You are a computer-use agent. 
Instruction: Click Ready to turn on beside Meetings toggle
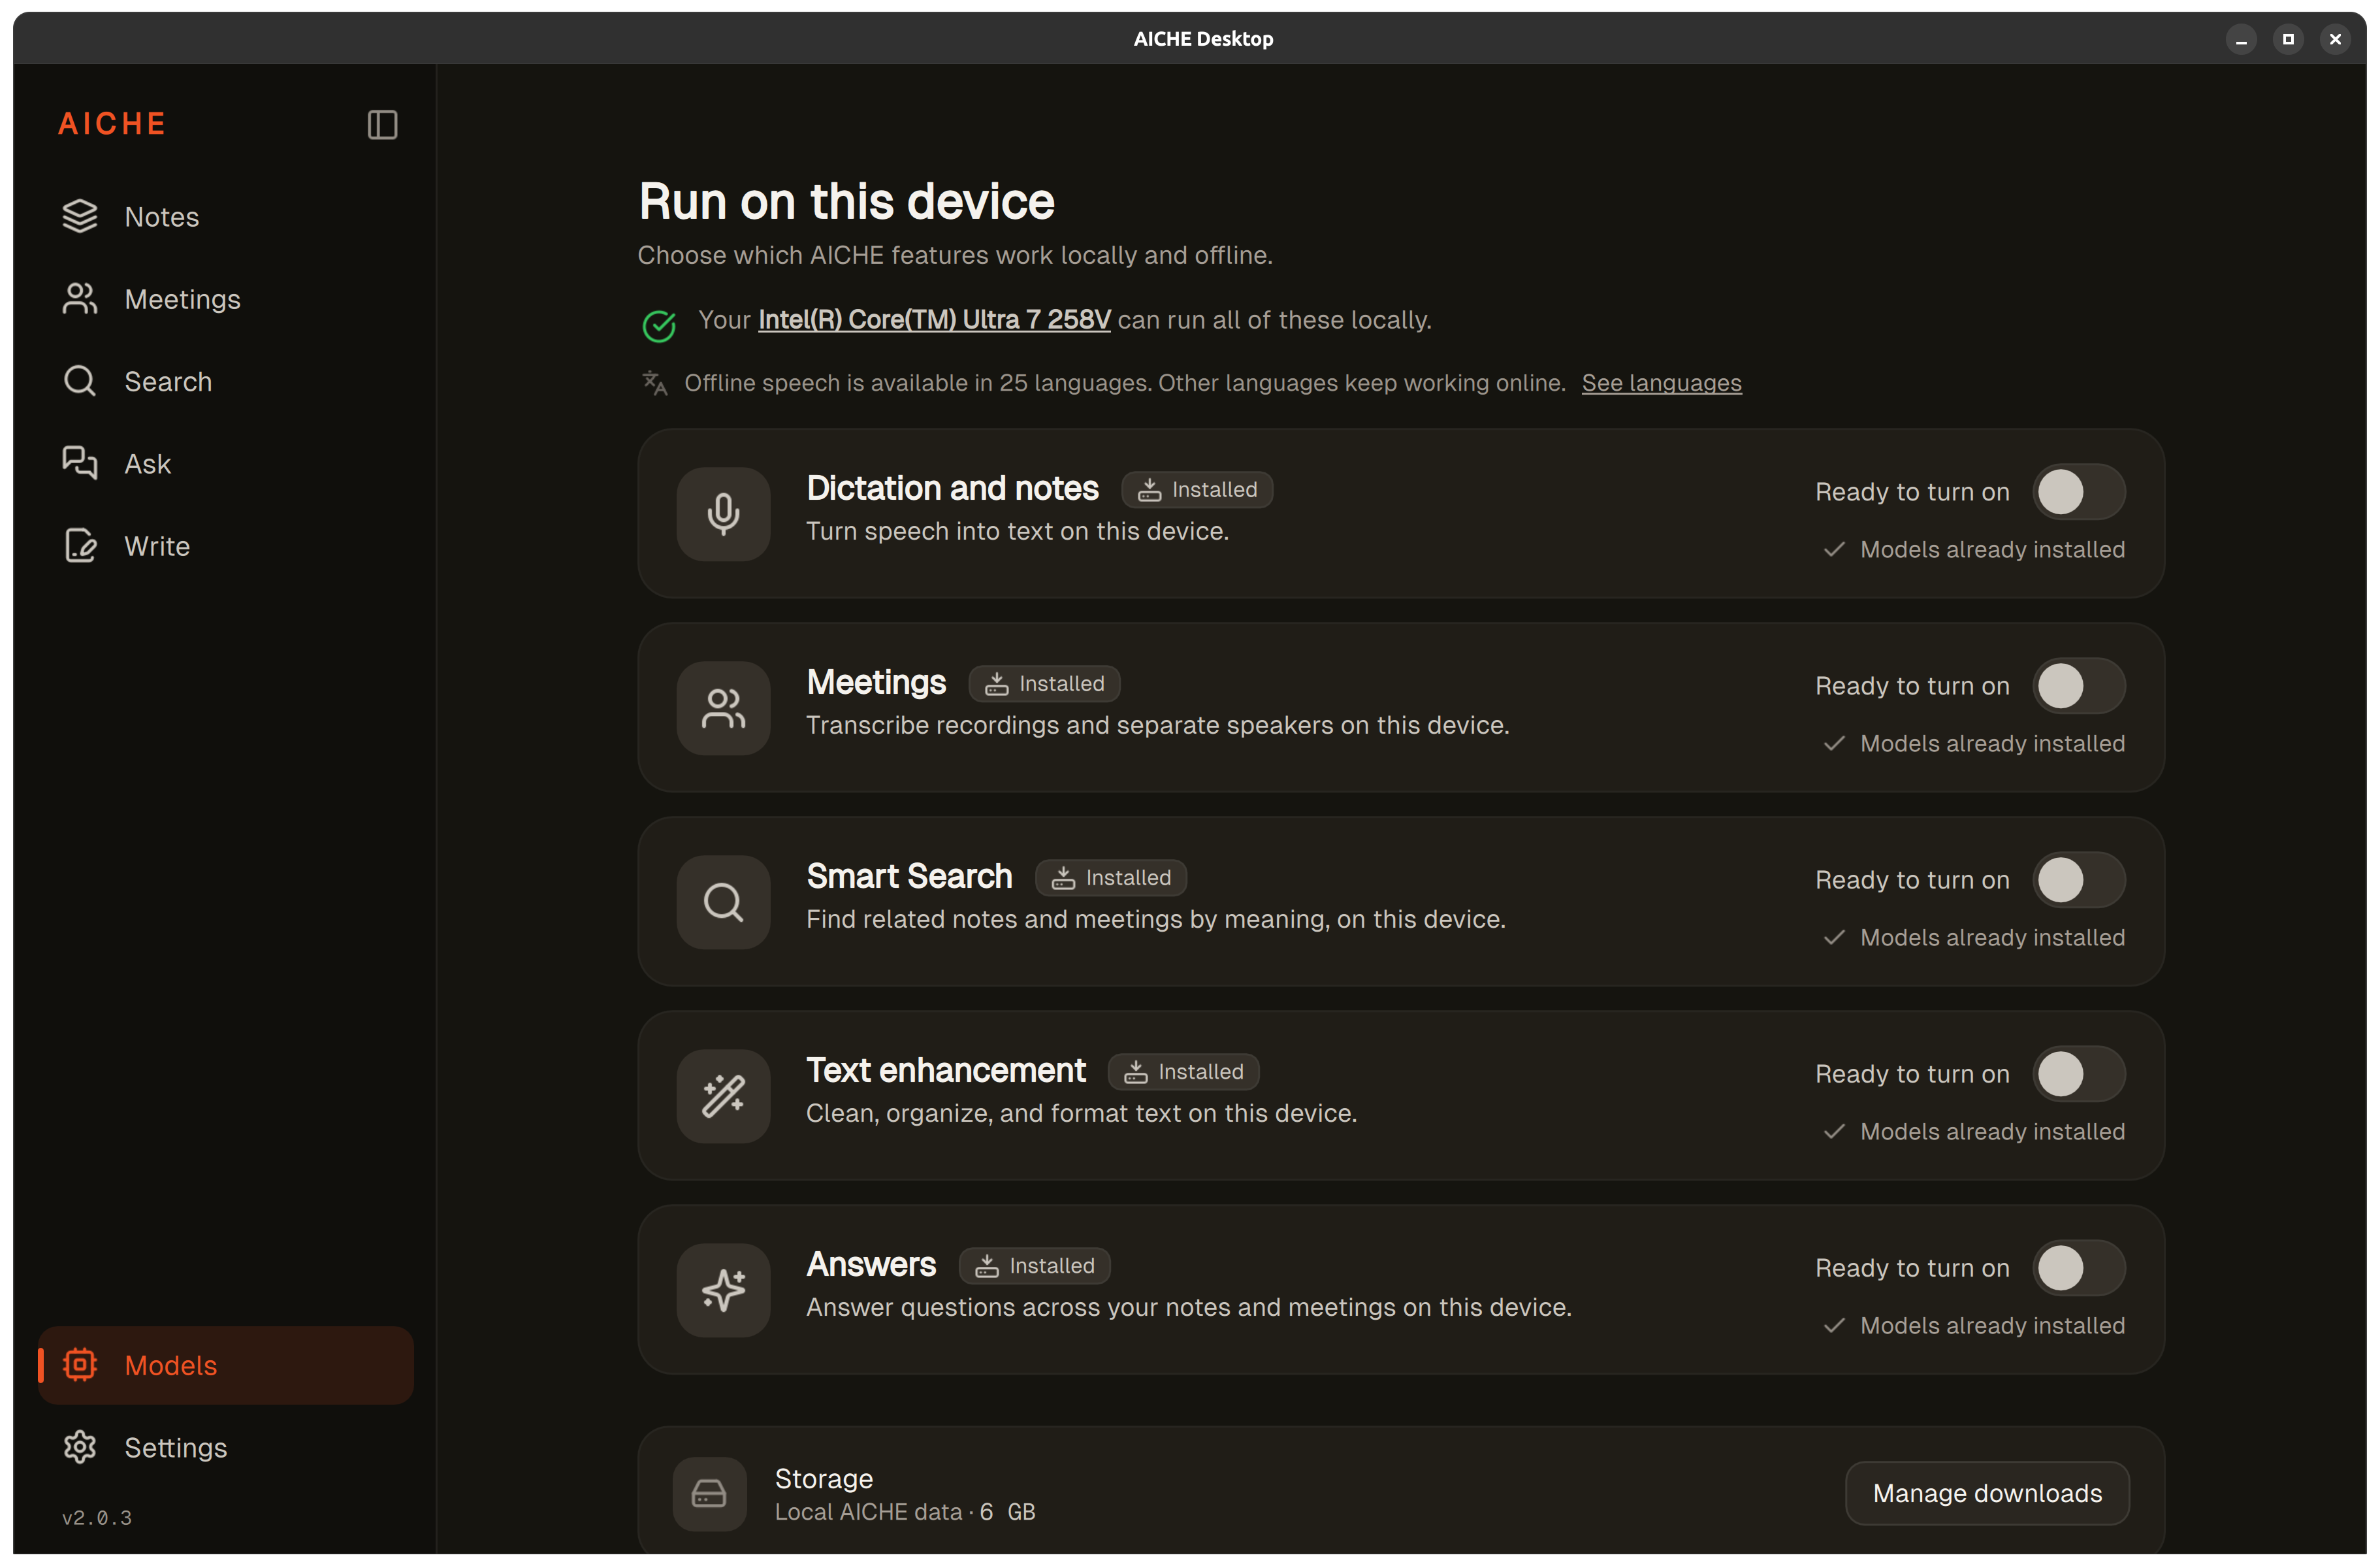click(x=1912, y=686)
